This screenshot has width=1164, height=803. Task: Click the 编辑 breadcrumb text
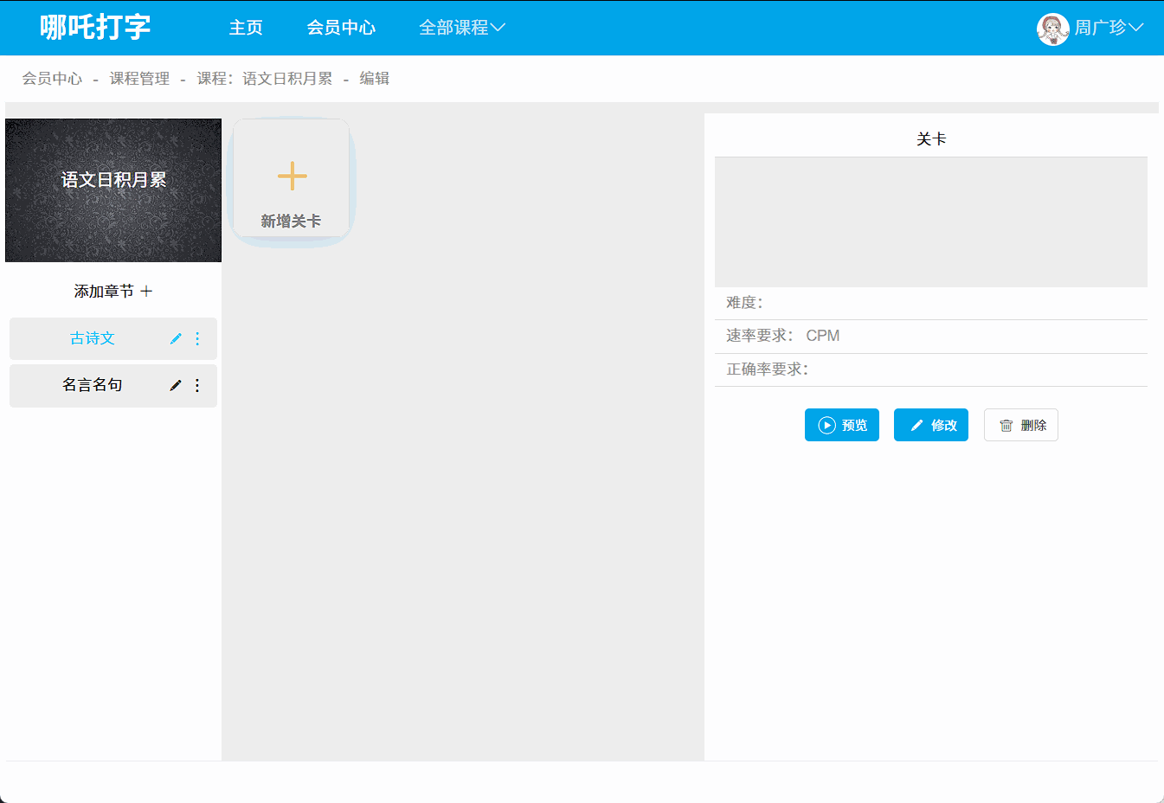point(375,79)
